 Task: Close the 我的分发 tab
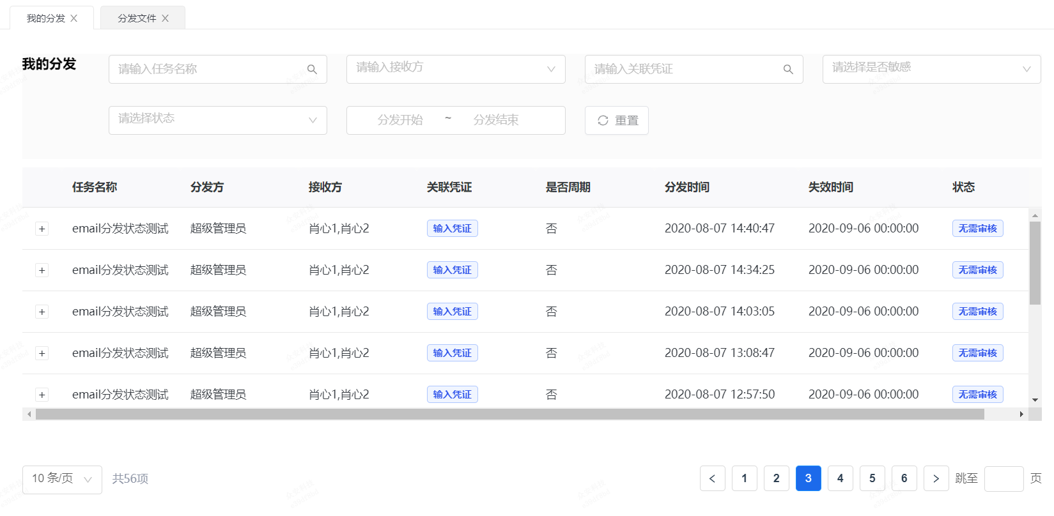pyautogui.click(x=74, y=19)
